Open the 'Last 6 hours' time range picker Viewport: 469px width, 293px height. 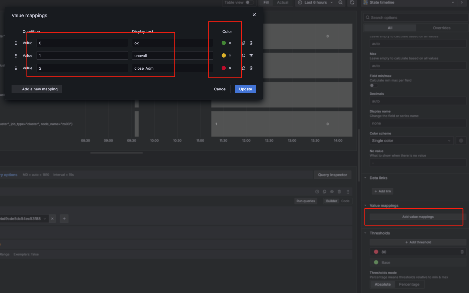click(x=315, y=2)
